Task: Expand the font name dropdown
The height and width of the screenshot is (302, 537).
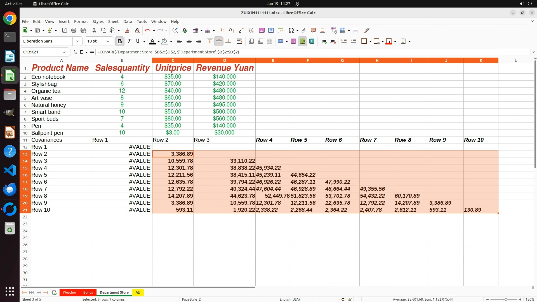Action: pyautogui.click(x=77, y=41)
